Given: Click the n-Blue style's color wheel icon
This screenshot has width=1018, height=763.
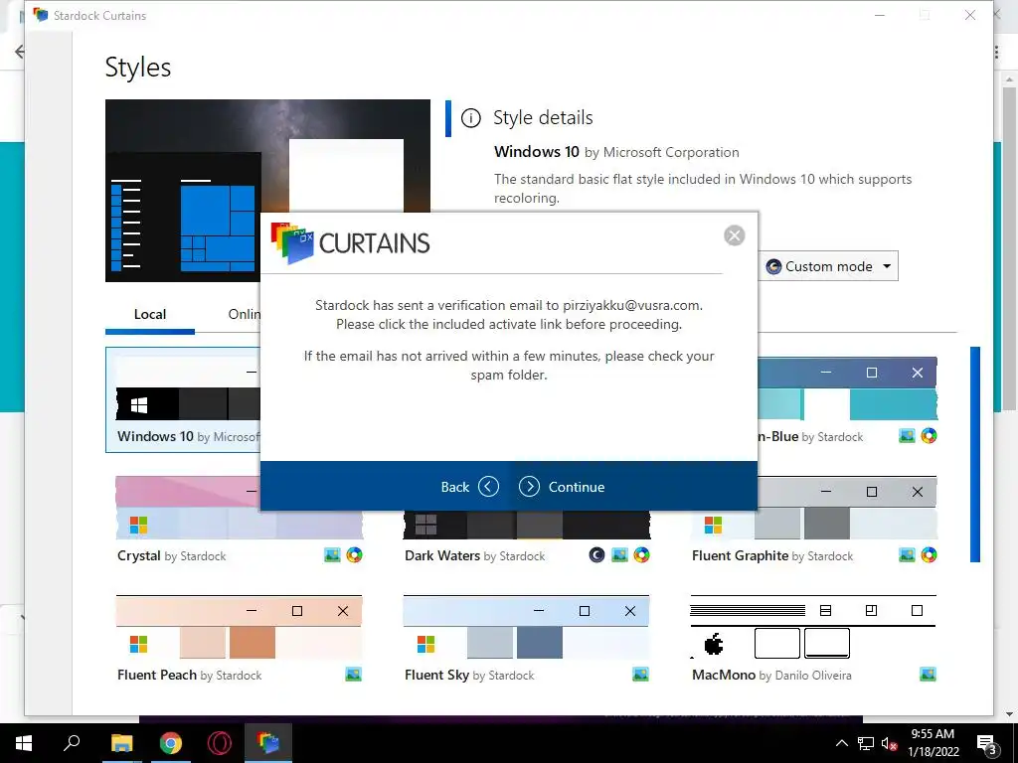Looking at the screenshot, I should pos(930,436).
